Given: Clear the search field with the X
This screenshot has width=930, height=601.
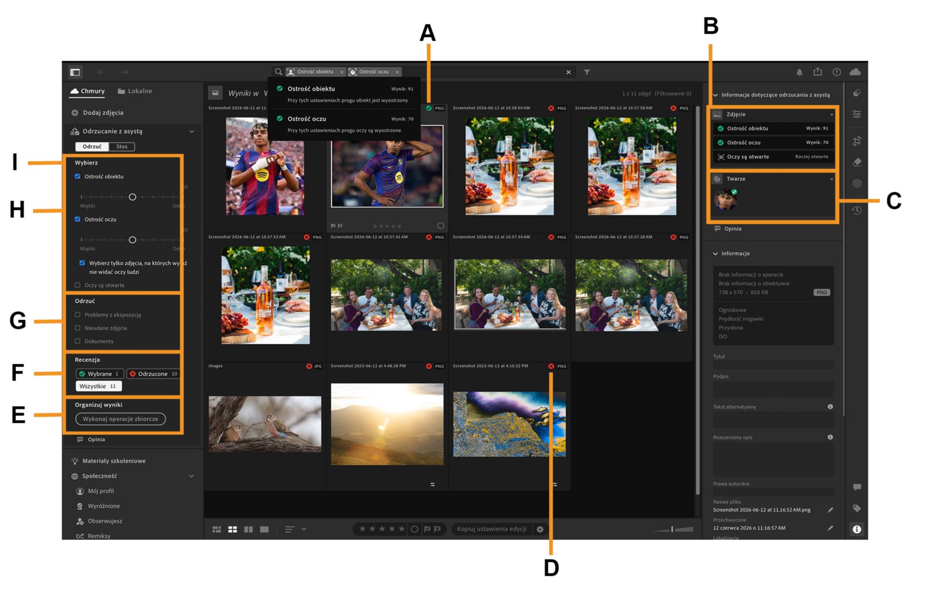Looking at the screenshot, I should coord(569,72).
